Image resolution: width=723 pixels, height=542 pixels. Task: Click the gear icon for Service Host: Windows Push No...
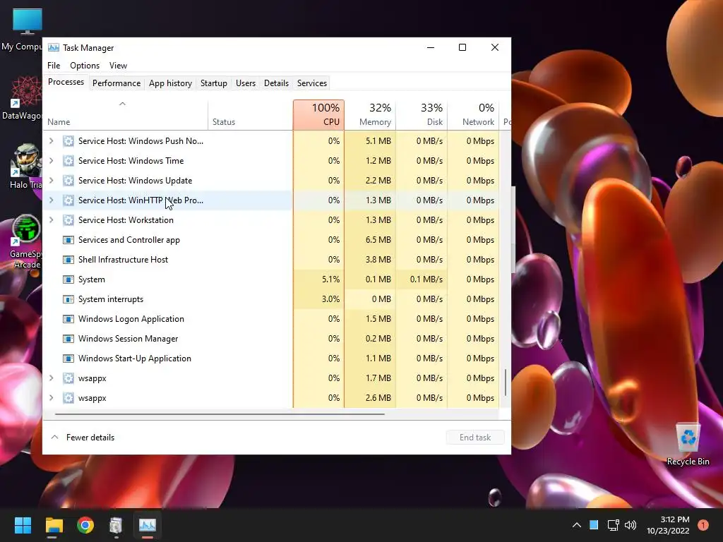(x=68, y=141)
